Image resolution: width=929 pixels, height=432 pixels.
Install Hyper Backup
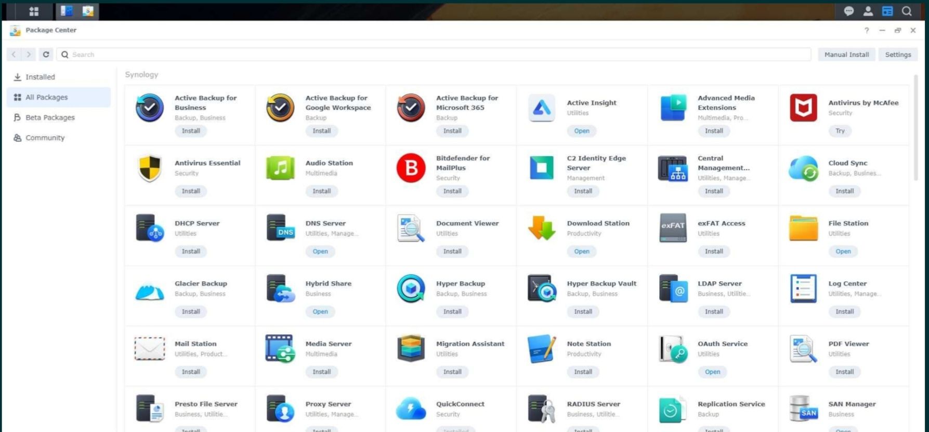[x=452, y=312]
